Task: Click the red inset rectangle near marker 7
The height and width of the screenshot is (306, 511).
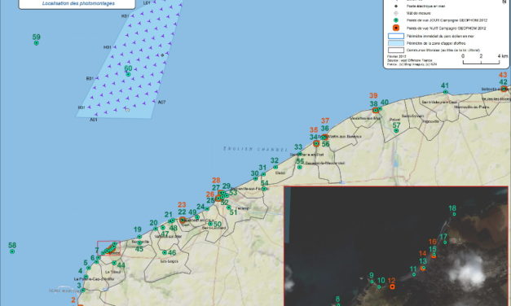Action: (108, 248)
